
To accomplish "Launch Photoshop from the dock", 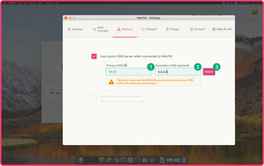I will tap(94, 160).
